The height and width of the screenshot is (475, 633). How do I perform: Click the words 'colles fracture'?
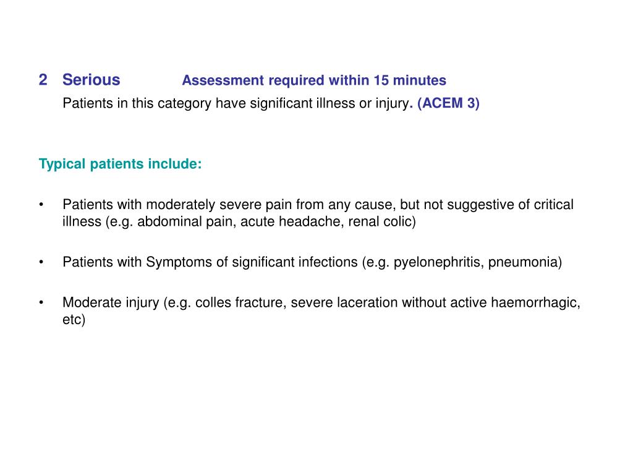coord(240,302)
